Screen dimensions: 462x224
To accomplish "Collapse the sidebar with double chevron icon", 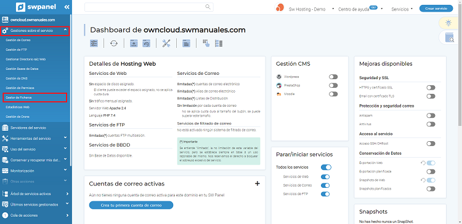I will tap(67, 7).
